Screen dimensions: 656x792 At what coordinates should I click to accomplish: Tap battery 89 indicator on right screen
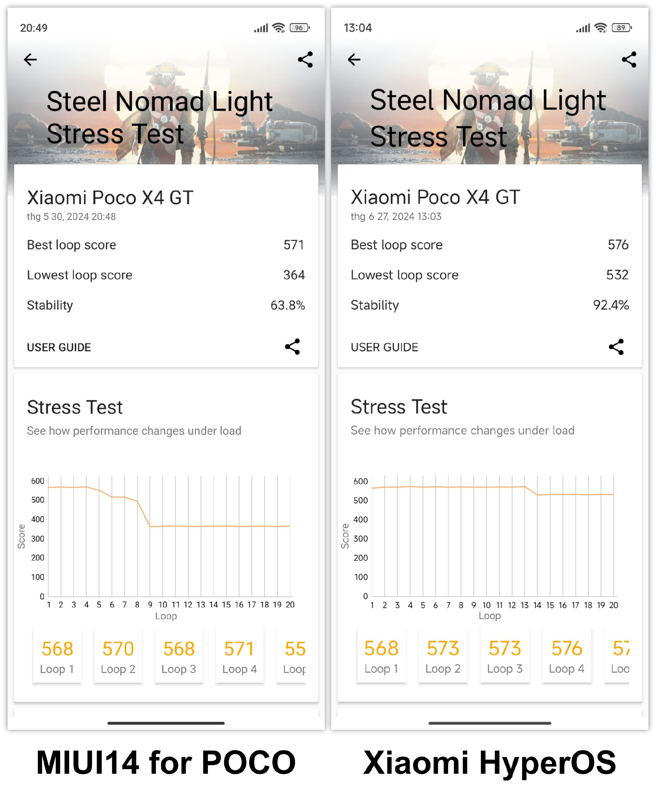pos(622,28)
